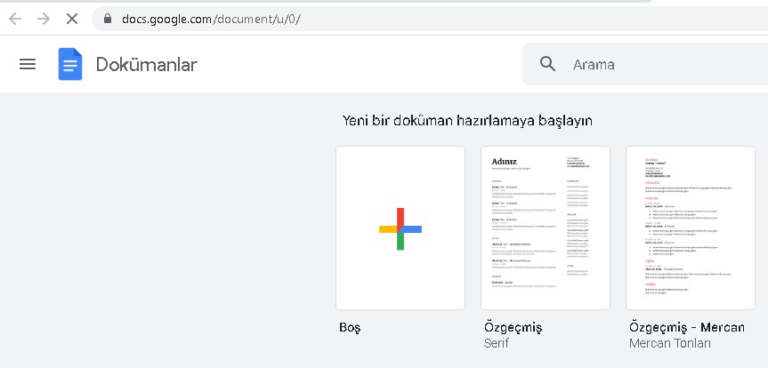Open the Özgeçmiş Serif template thumbnail

[545, 228]
